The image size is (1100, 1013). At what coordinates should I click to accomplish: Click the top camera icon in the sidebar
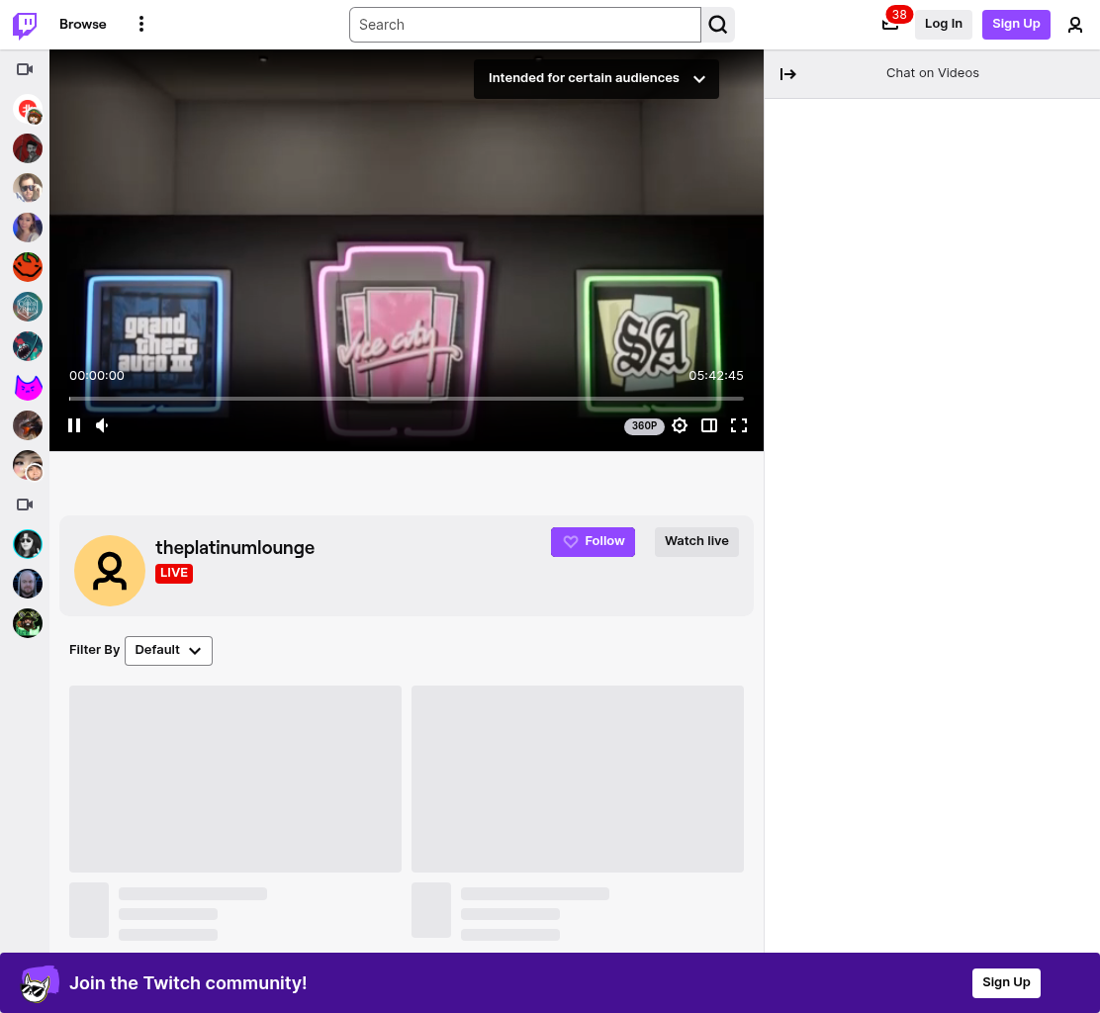coord(26,69)
